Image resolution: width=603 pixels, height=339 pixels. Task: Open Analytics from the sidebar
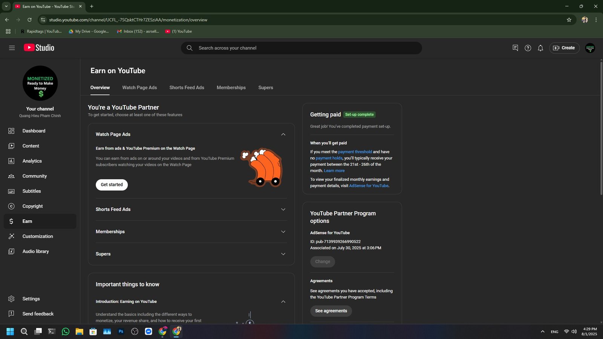point(40,161)
